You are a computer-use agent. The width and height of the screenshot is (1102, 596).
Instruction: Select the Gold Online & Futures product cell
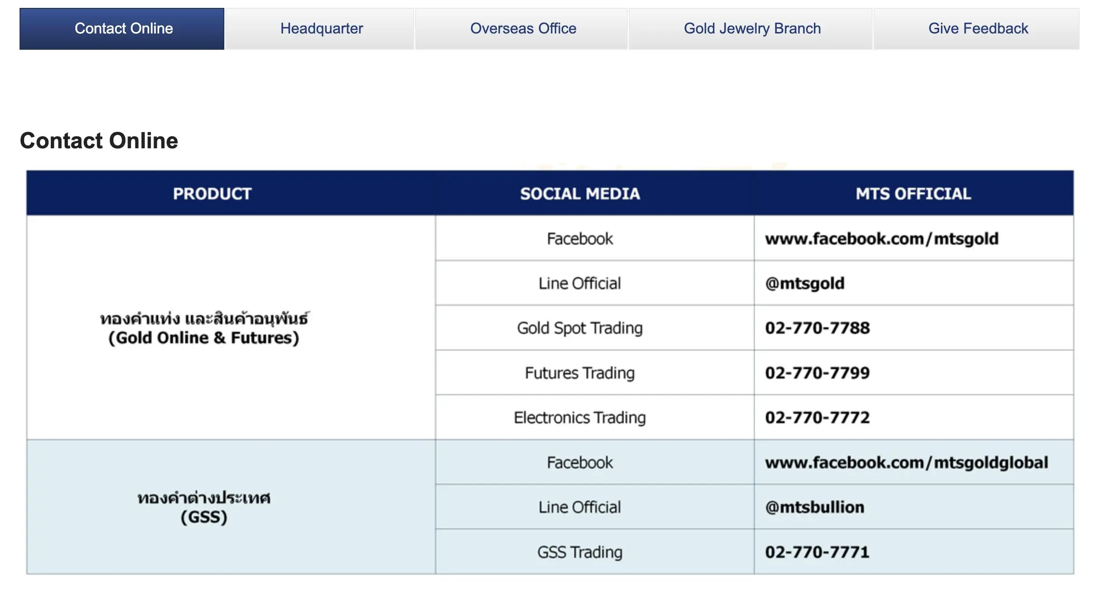pos(231,328)
